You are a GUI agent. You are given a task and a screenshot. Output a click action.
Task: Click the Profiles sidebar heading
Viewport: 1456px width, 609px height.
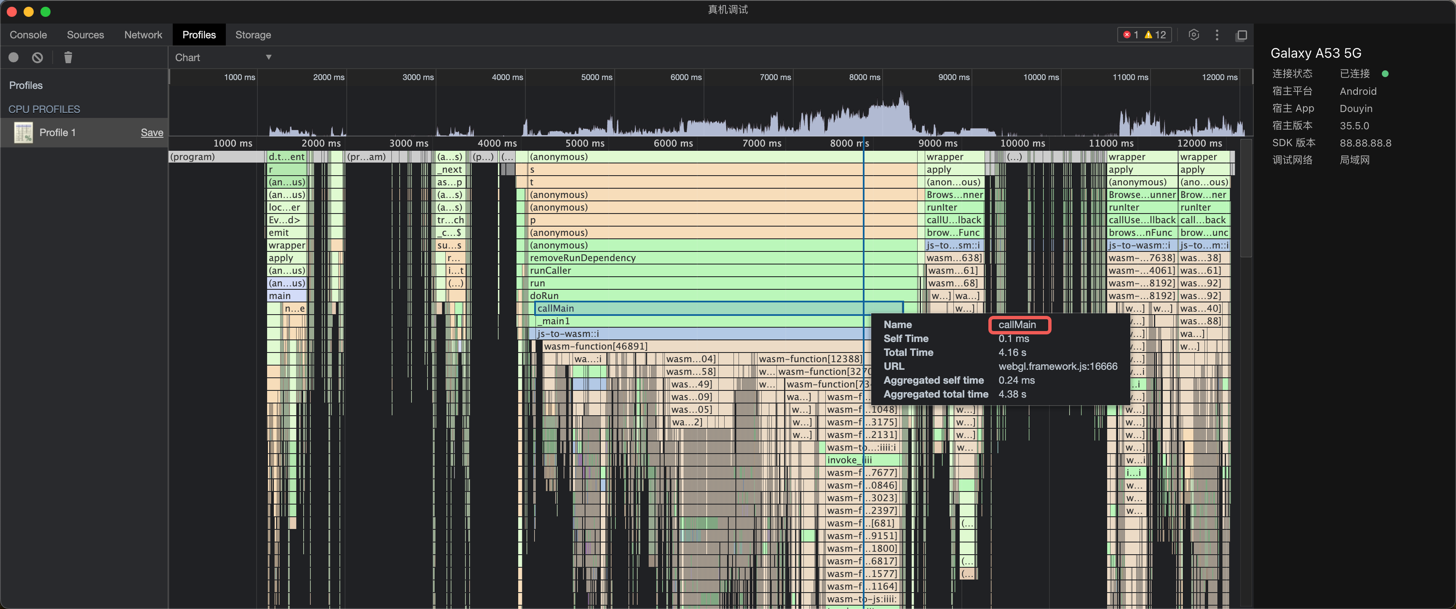point(26,85)
